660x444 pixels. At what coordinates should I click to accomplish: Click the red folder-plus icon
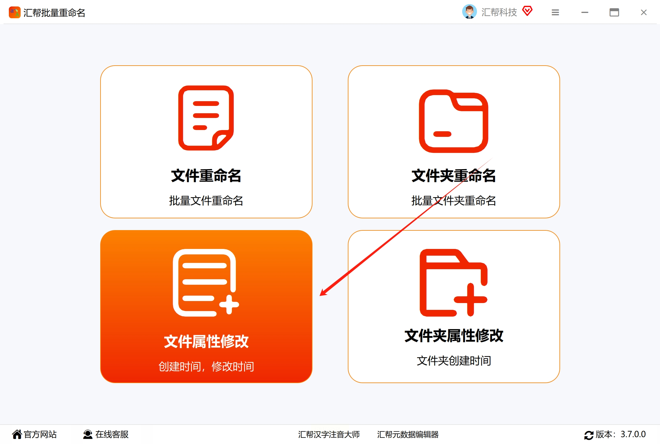click(x=453, y=283)
